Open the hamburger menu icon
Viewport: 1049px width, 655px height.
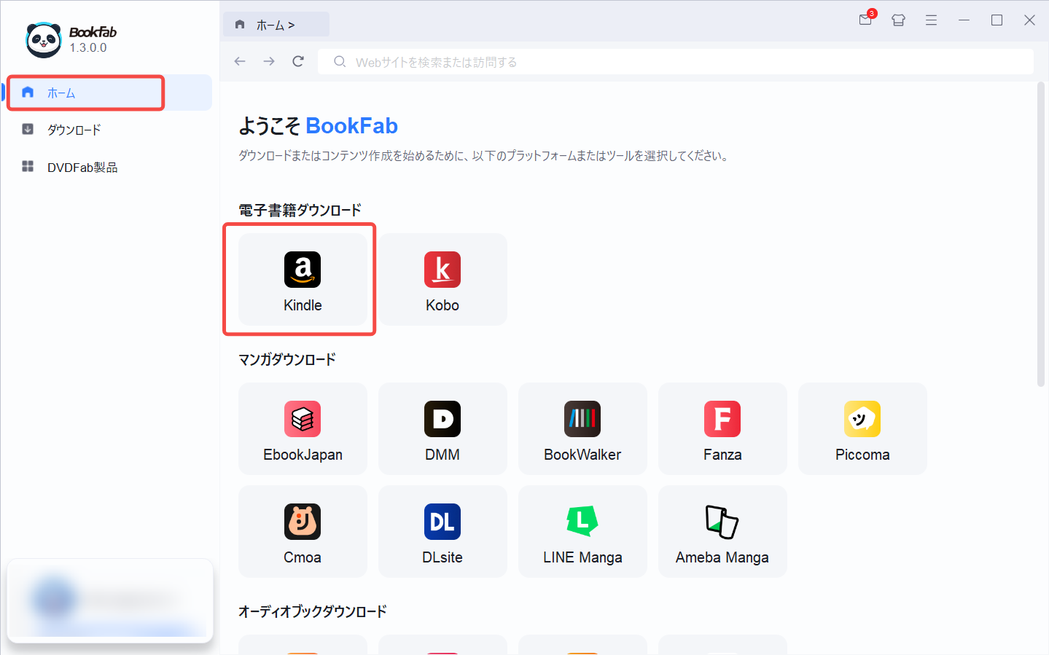pyautogui.click(x=931, y=20)
